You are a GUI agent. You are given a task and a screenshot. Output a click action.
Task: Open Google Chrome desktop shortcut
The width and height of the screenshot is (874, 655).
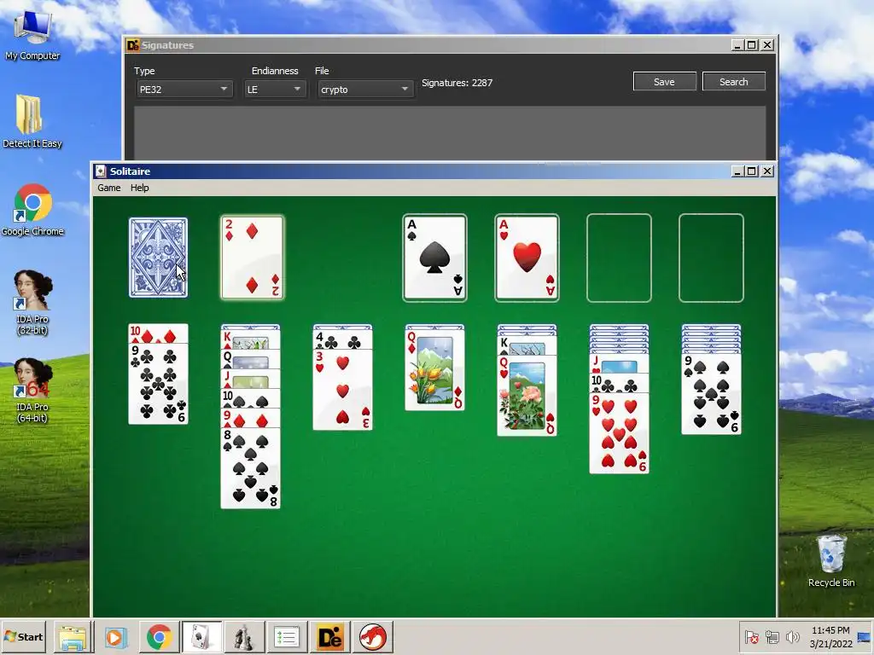pyautogui.click(x=32, y=210)
